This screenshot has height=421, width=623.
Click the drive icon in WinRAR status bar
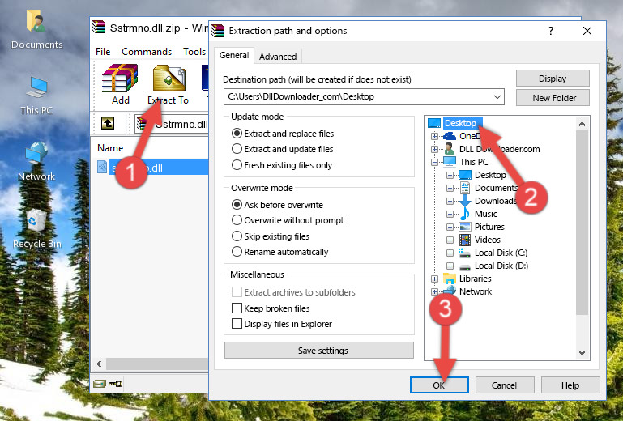(x=100, y=383)
